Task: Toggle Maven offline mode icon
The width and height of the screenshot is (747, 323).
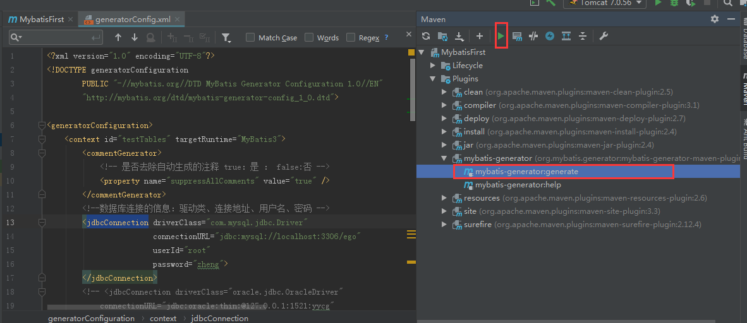Action: click(x=533, y=36)
